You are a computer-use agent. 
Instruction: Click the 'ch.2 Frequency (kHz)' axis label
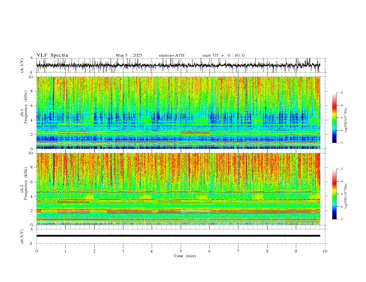click(24, 183)
